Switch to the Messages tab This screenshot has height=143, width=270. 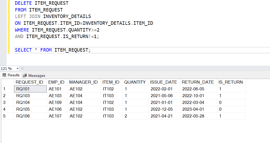point(34,76)
